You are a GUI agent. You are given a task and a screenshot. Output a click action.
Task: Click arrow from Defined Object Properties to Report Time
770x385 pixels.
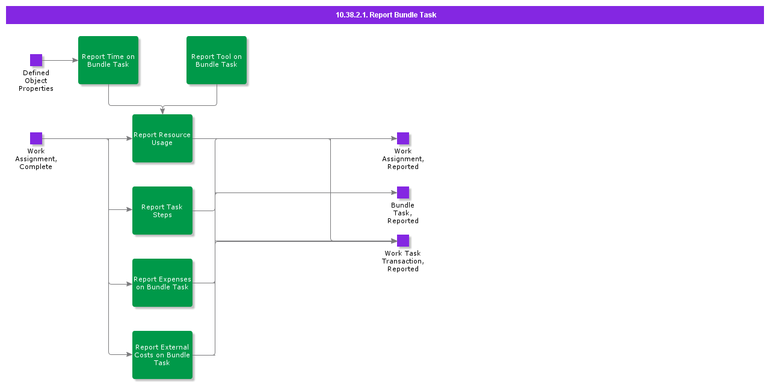click(x=60, y=60)
